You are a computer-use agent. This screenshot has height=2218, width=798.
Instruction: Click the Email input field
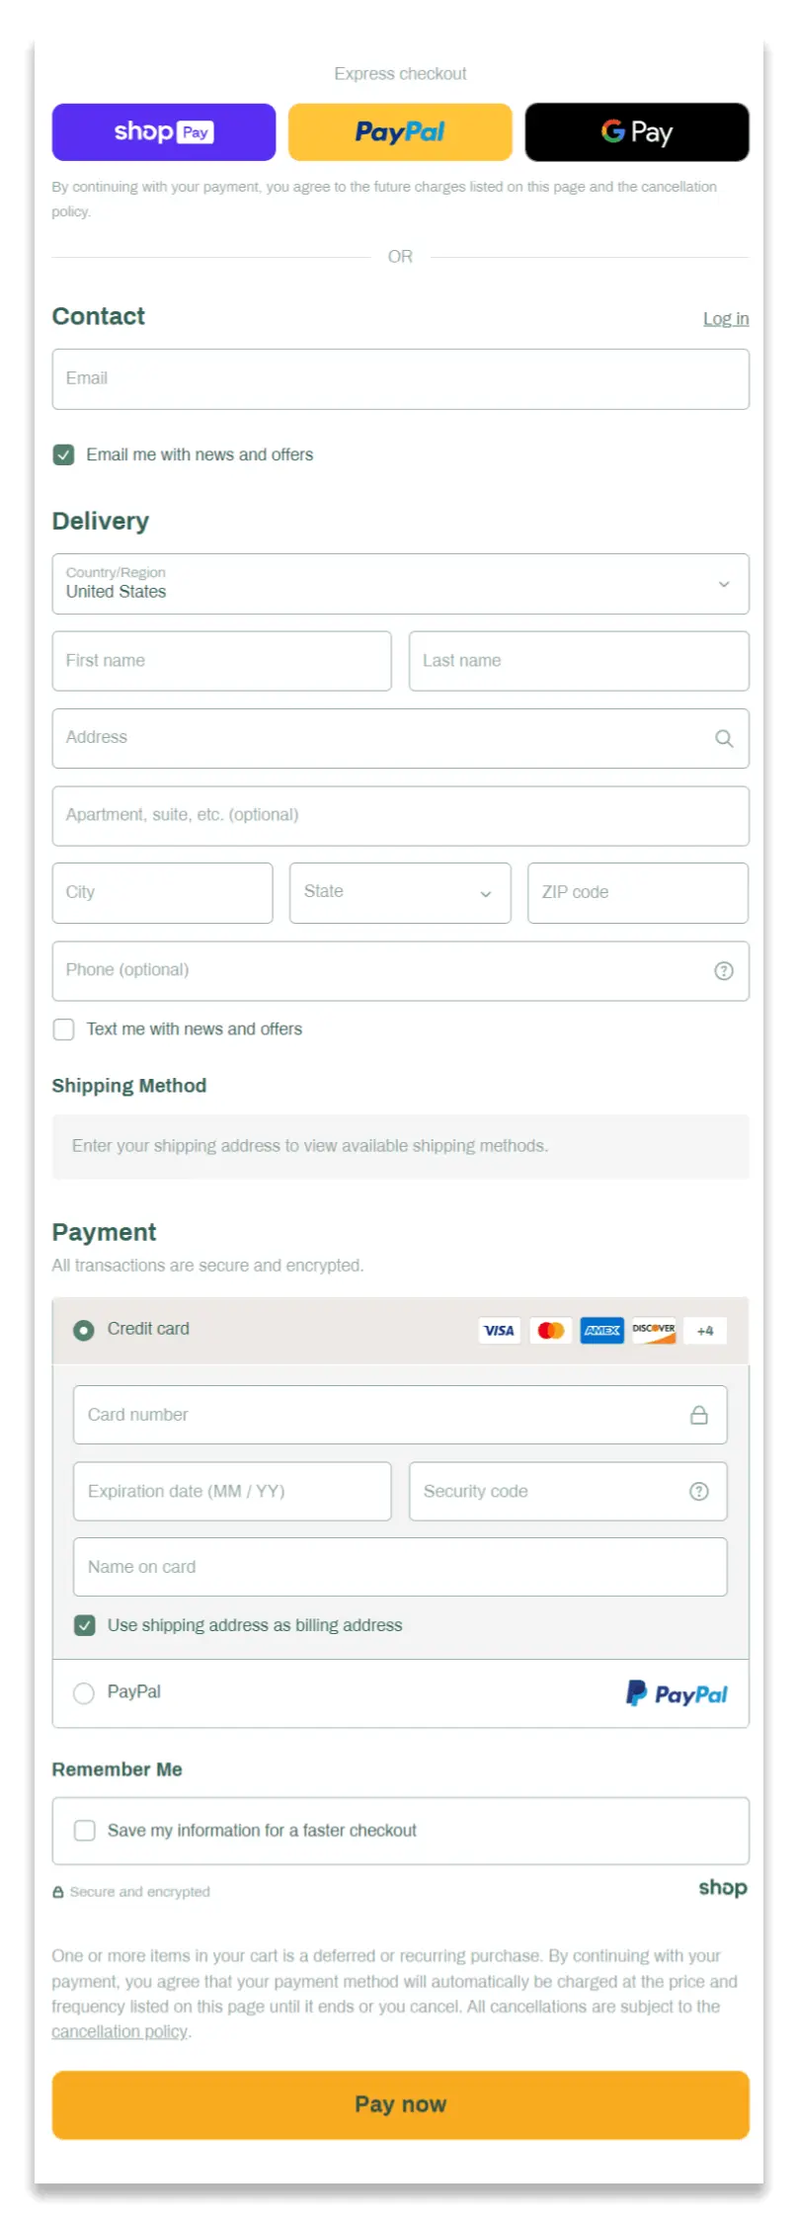401,378
